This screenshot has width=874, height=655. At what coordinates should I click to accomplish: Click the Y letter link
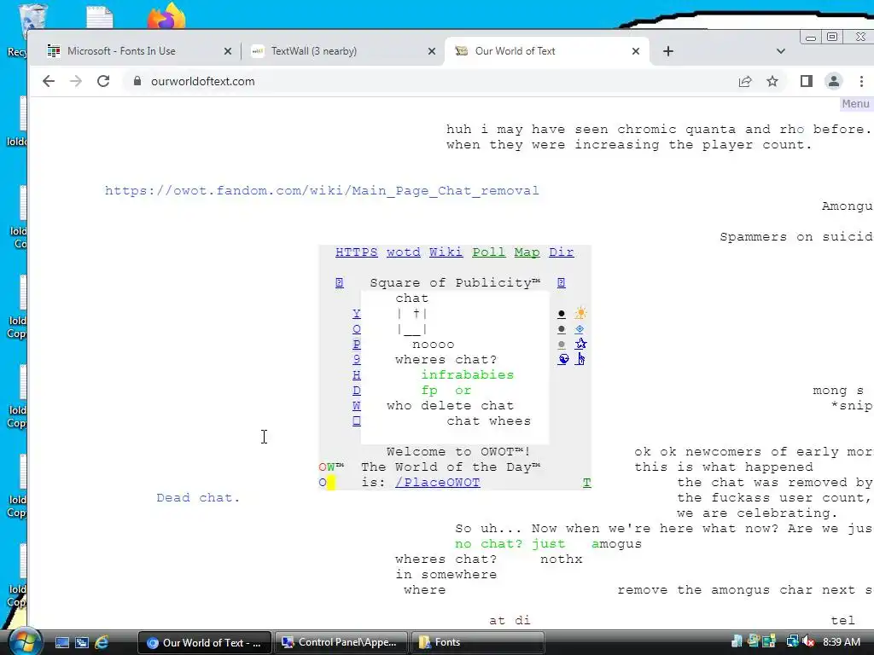[357, 314]
